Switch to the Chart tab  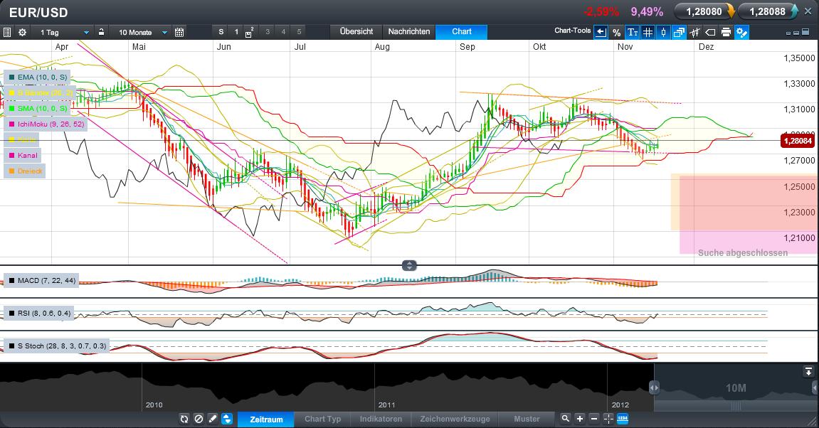click(x=462, y=32)
